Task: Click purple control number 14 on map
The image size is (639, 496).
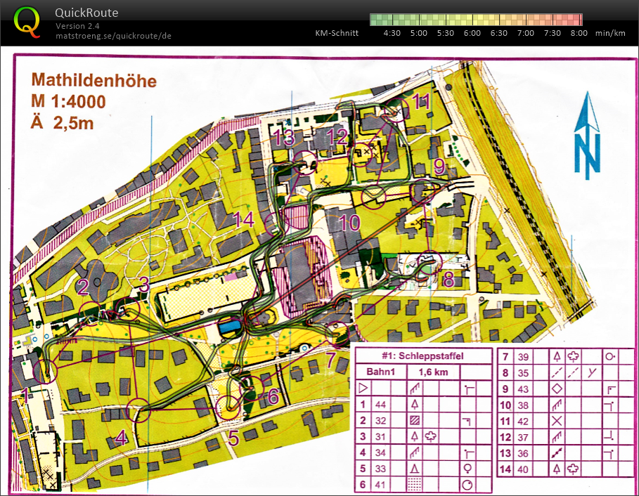Action: point(243,220)
